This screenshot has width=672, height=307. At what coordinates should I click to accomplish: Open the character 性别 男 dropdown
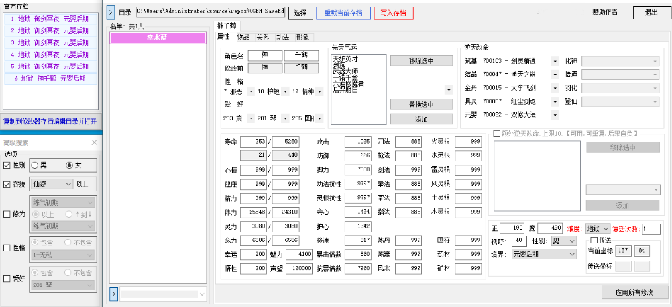point(564,241)
